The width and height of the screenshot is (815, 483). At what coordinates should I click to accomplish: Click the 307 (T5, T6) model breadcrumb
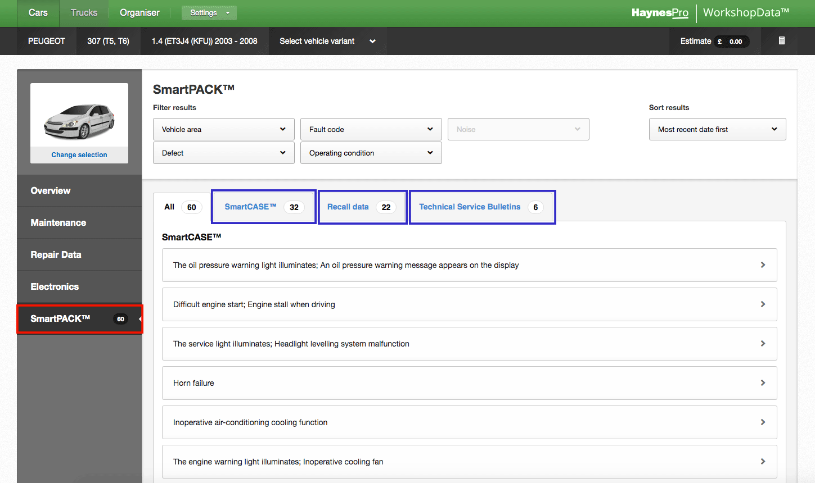coord(109,41)
